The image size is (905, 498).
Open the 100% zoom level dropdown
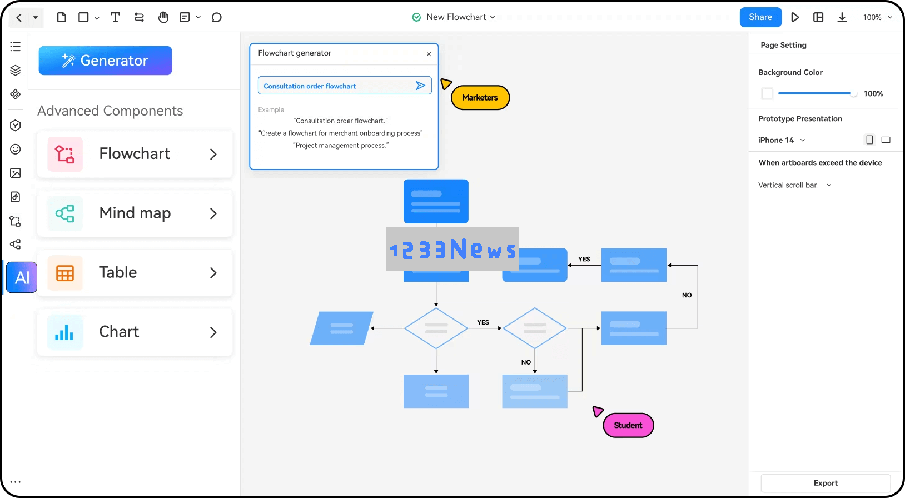pos(878,17)
